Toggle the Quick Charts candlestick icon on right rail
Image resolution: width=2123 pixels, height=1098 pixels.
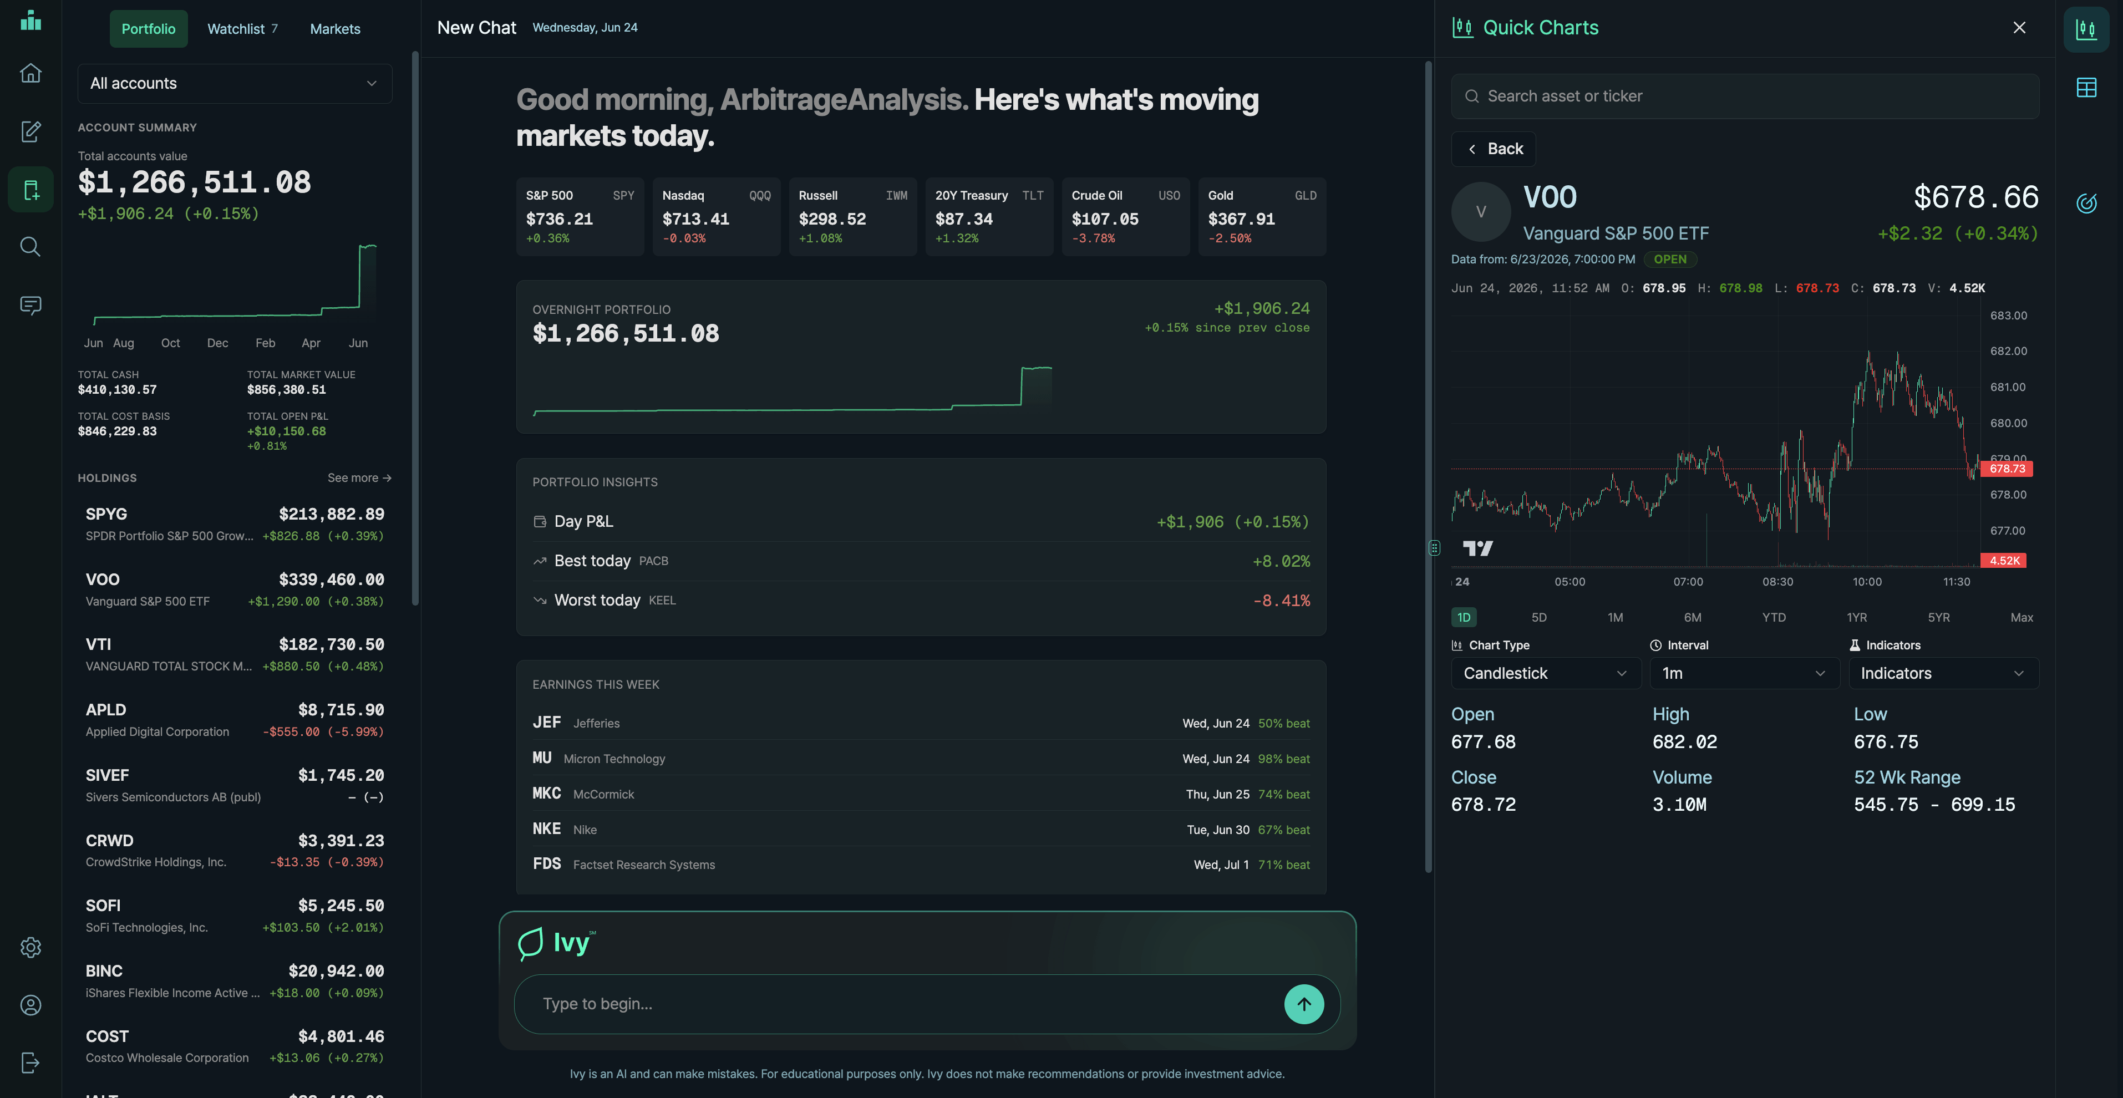click(2086, 30)
